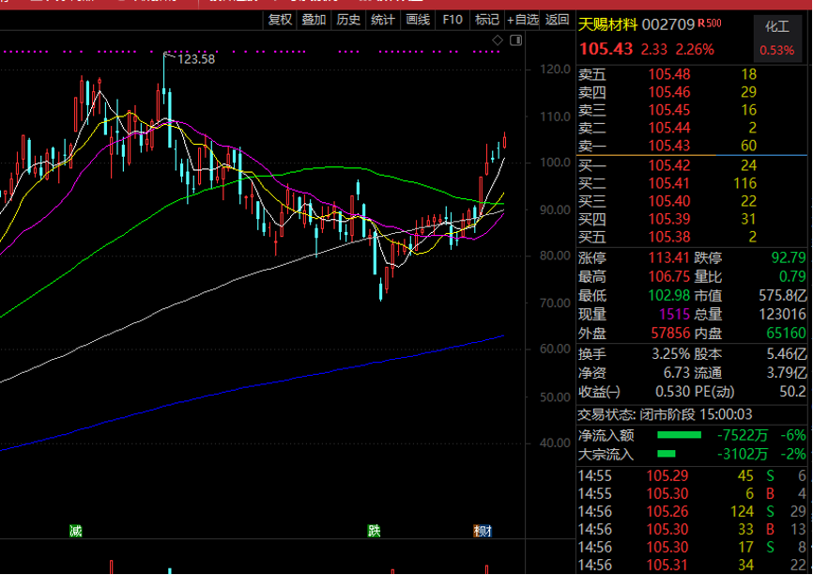This screenshot has height=575, width=813.
Task: Click the 大宗流入 green bar
Action: pyautogui.click(x=667, y=454)
